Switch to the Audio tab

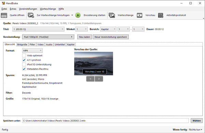(x=49, y=45)
